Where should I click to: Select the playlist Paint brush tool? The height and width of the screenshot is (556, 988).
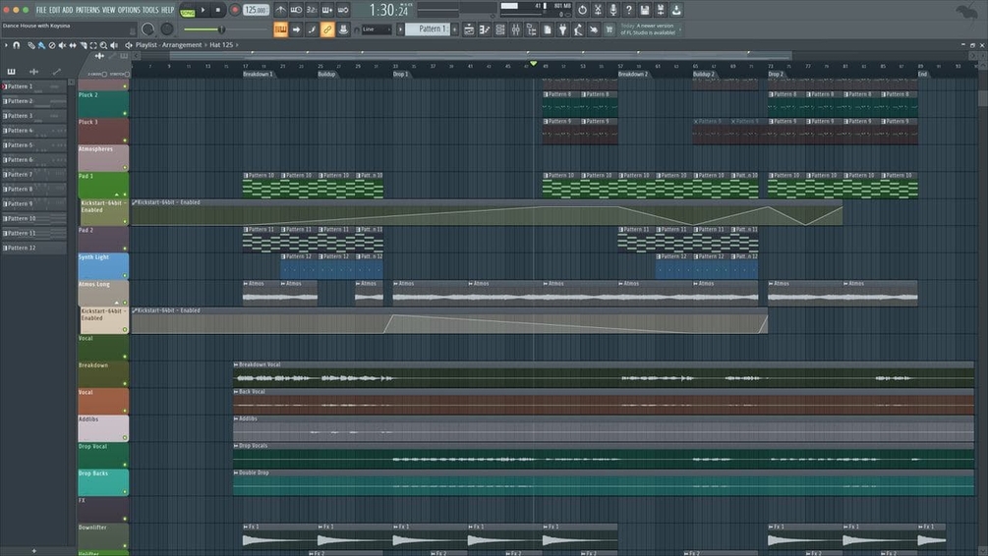pos(41,45)
